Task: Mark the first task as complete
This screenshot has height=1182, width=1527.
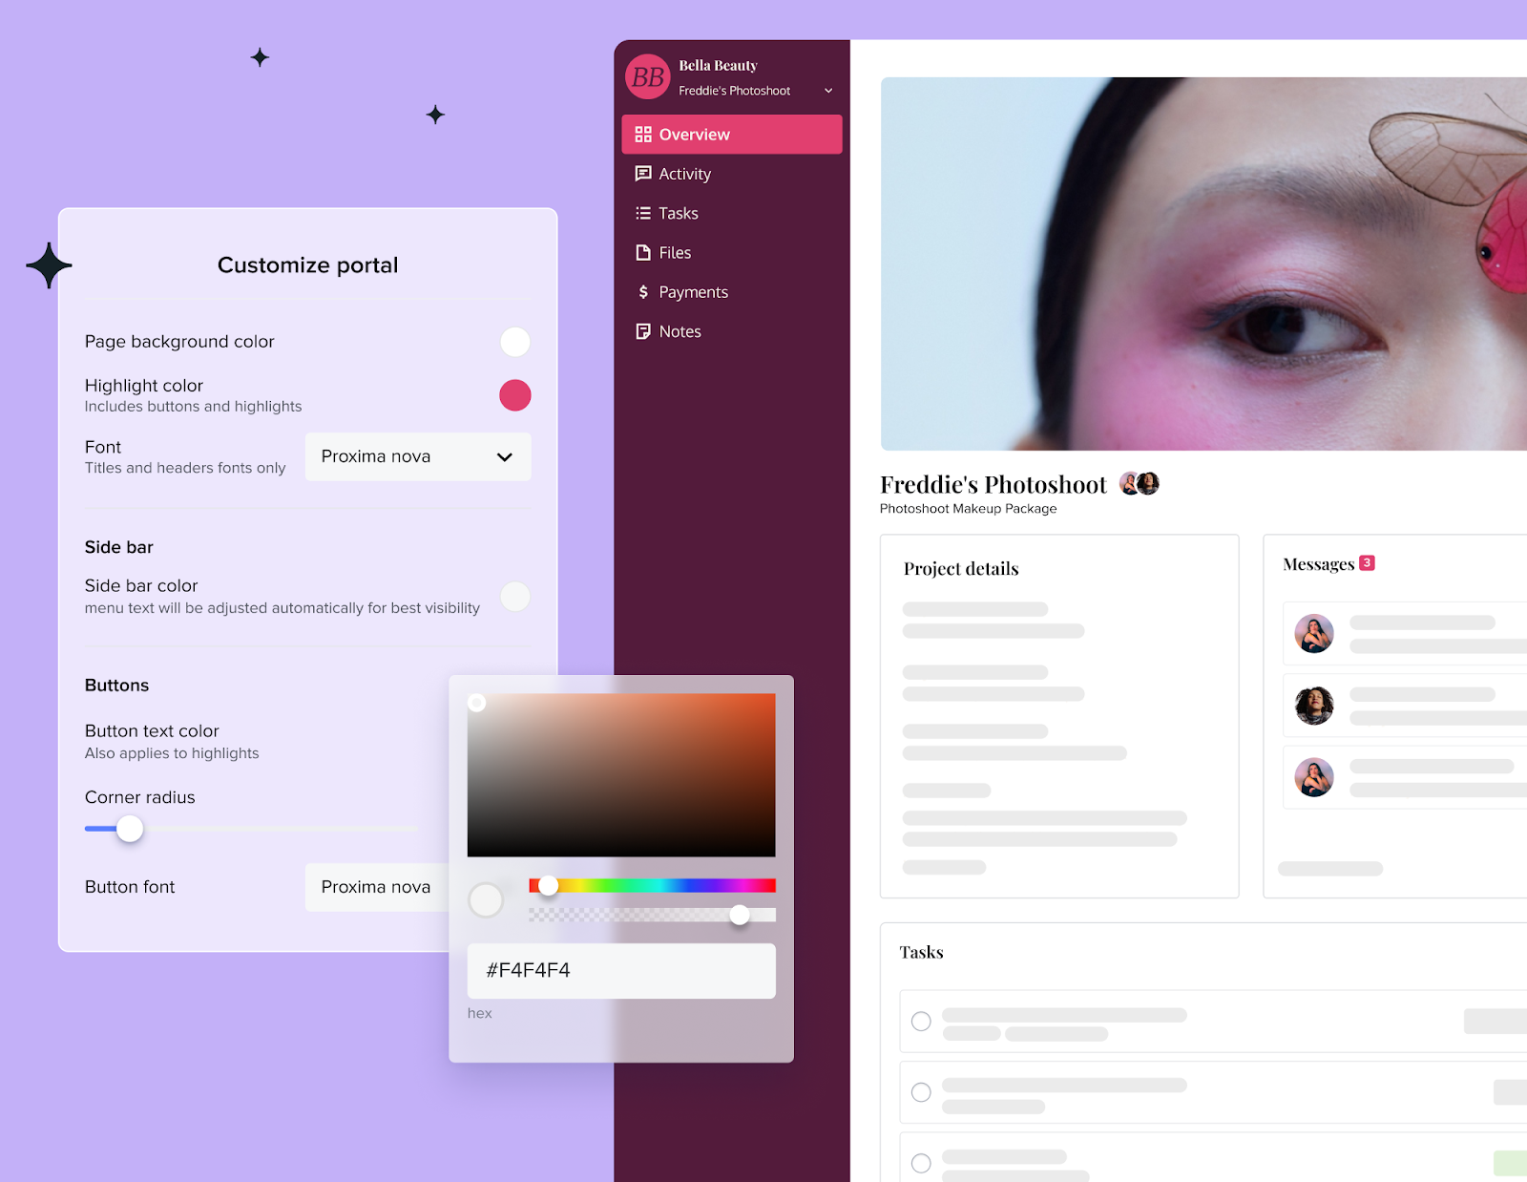Action: 921,1022
